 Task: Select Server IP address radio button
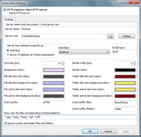pos(8,55)
